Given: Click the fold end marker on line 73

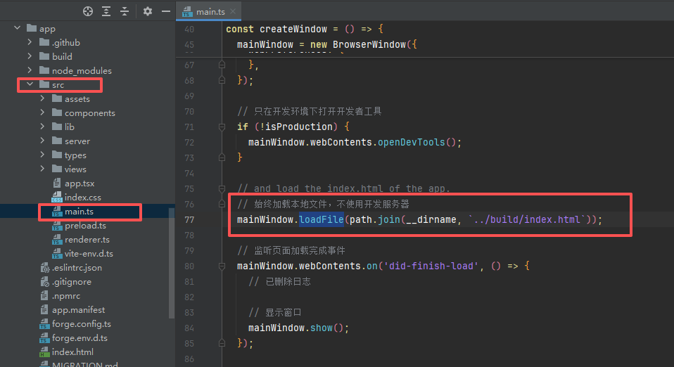Looking at the screenshot, I should 222,157.
